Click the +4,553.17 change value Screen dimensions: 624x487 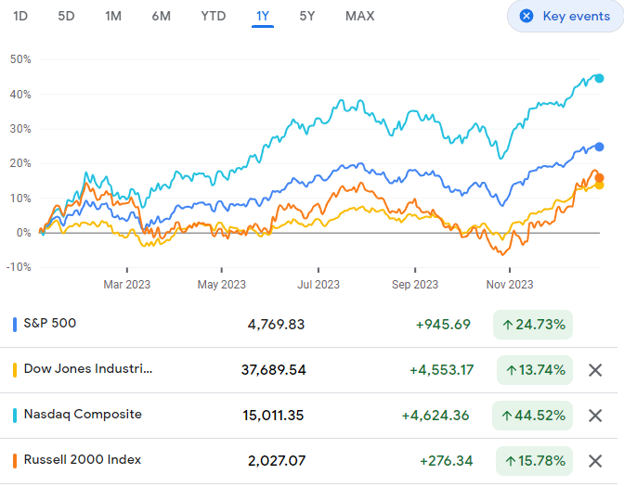coord(441,370)
